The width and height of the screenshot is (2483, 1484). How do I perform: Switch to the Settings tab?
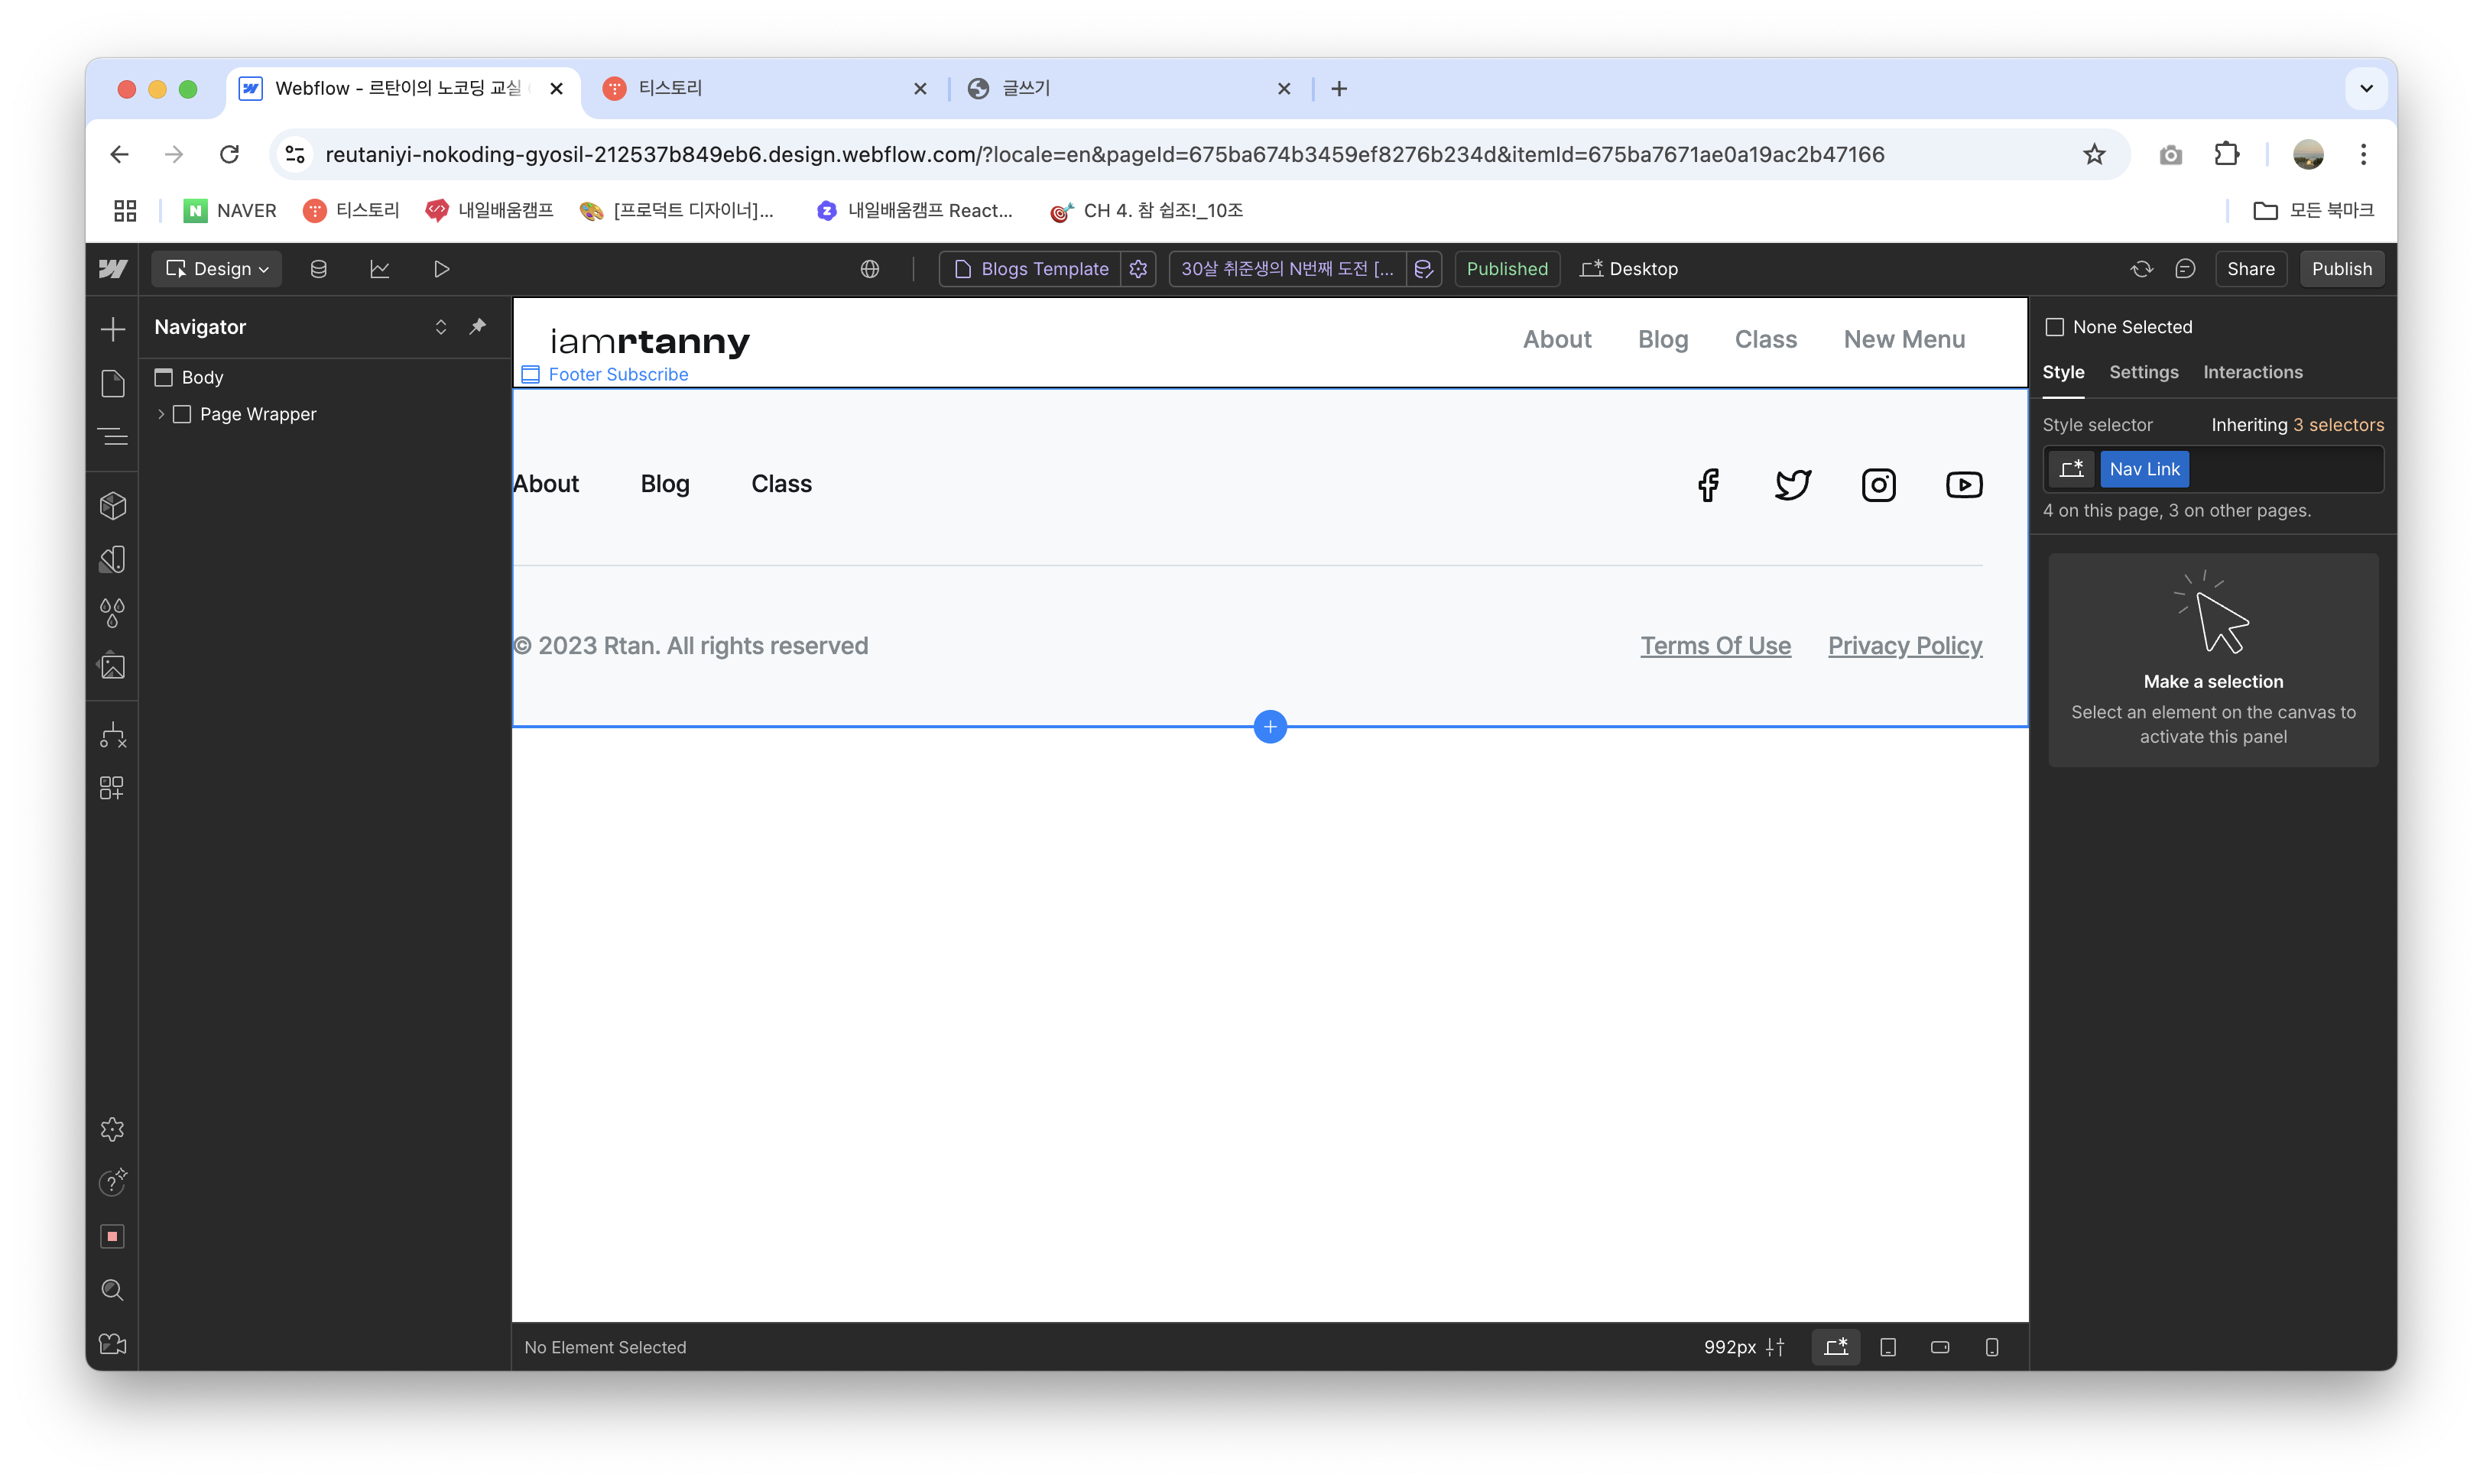(x=2143, y=372)
